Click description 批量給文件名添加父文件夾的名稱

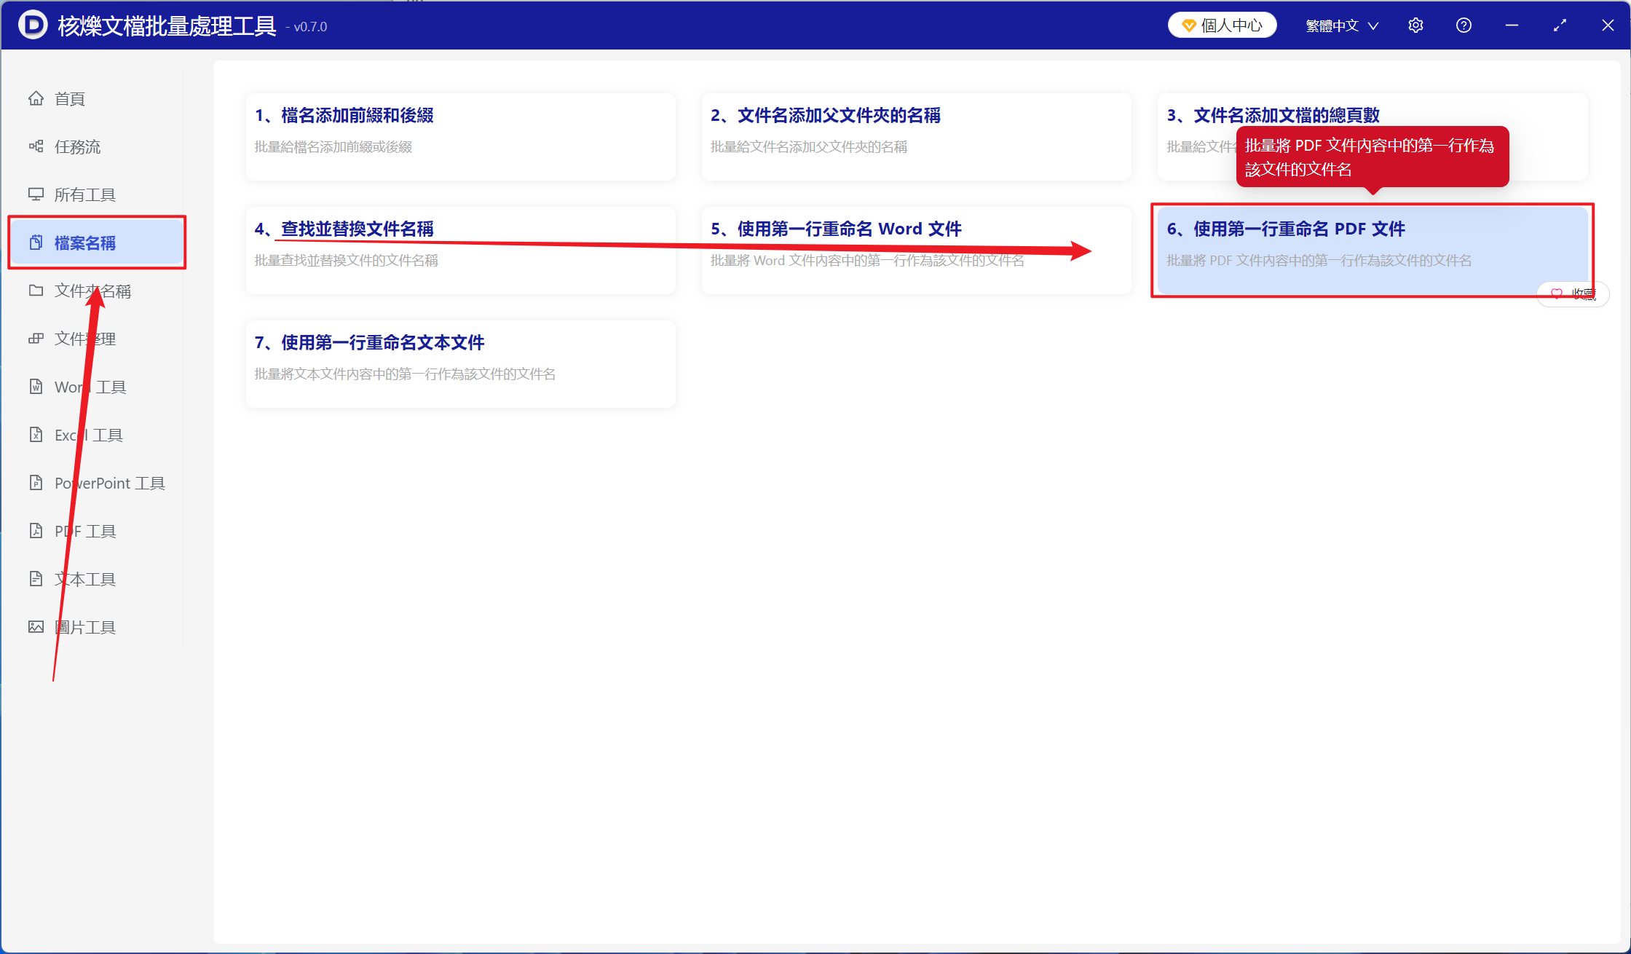pyautogui.click(x=809, y=147)
